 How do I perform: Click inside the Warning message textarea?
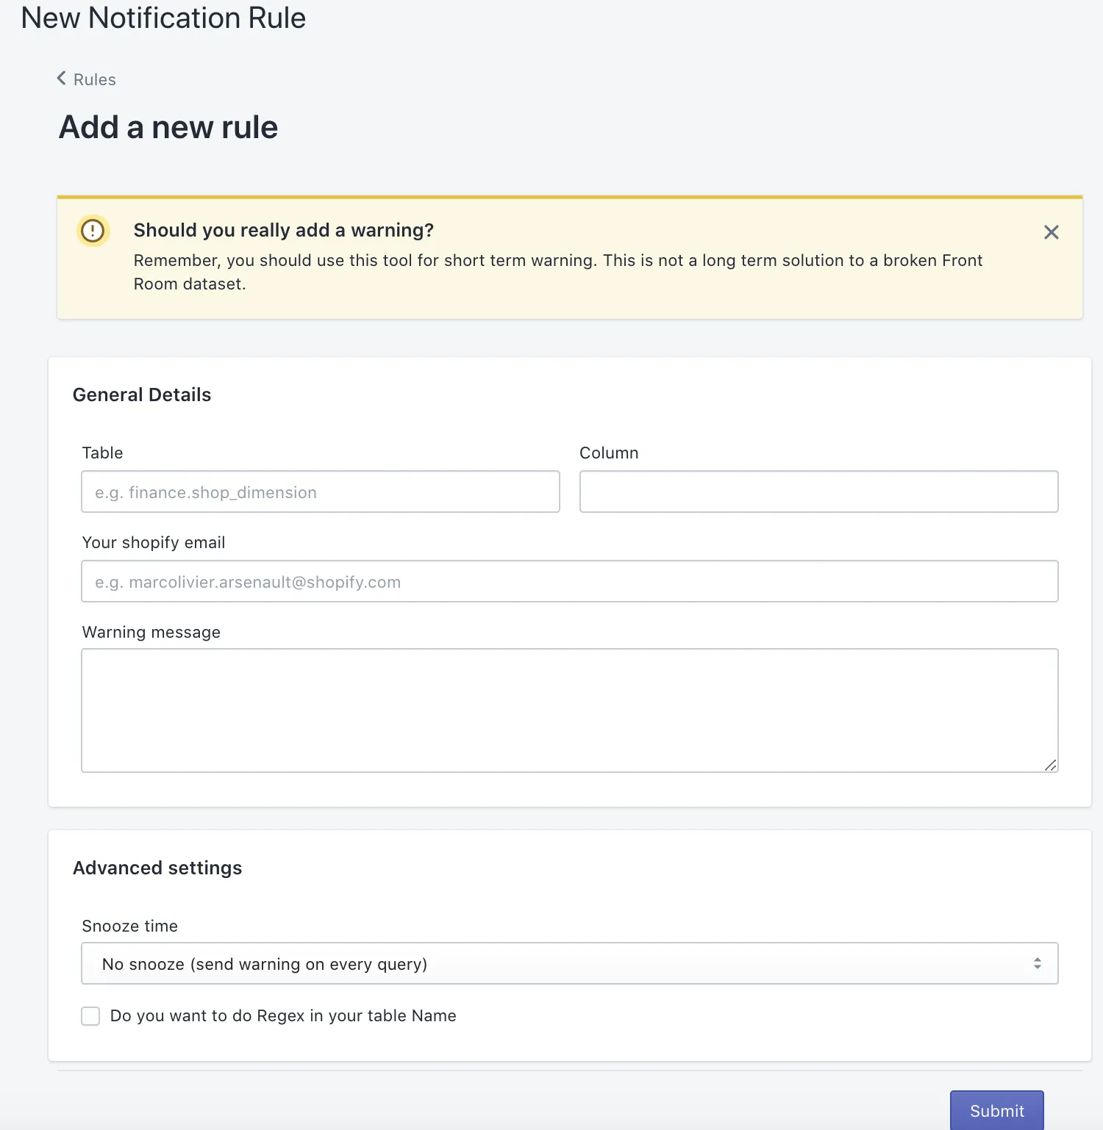pos(570,710)
